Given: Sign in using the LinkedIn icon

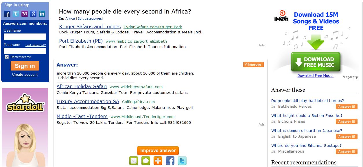Looking at the screenshot, I should click(42, 14).
